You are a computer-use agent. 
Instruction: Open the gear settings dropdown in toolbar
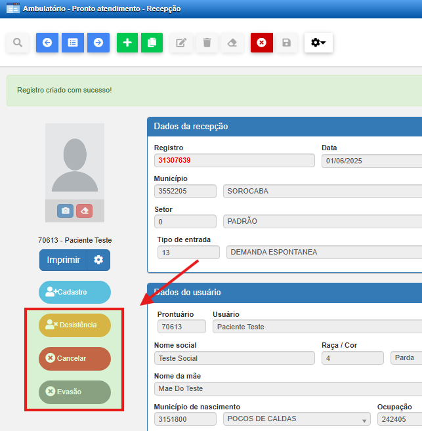coord(318,43)
